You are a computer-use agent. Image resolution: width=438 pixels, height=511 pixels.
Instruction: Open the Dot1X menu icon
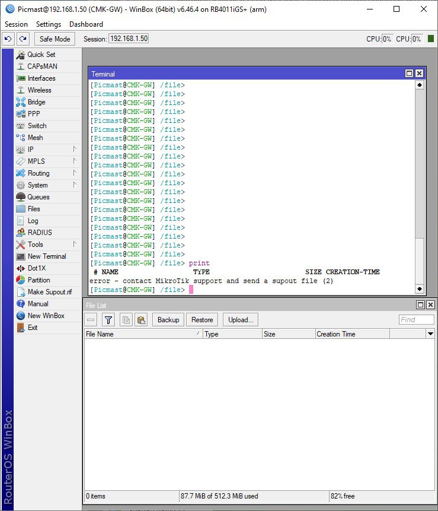click(21, 268)
